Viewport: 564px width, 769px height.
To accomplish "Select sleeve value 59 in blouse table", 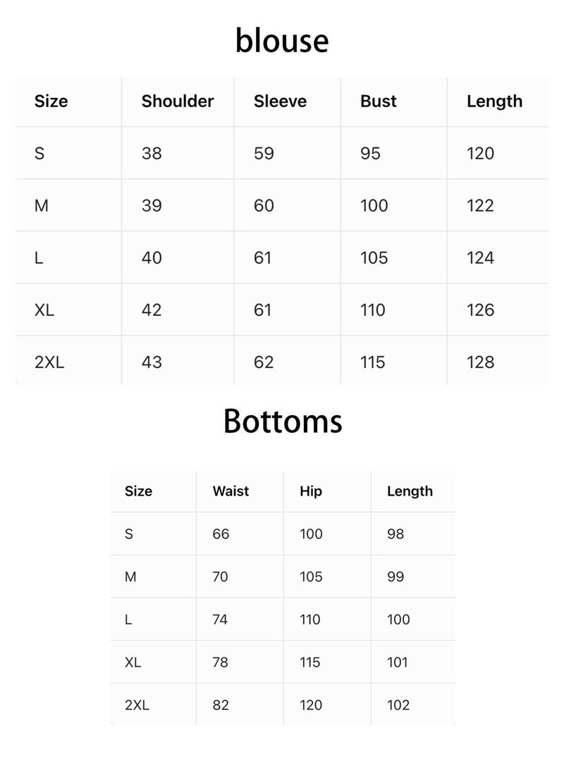I will click(x=264, y=154).
